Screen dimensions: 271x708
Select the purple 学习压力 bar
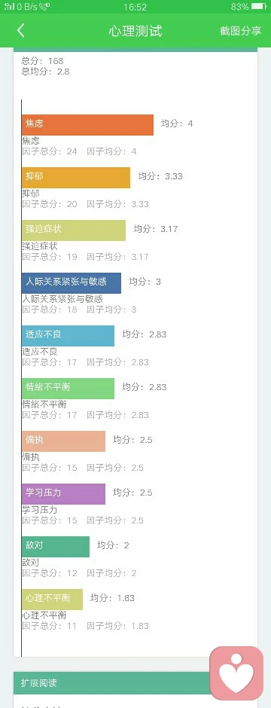(63, 494)
